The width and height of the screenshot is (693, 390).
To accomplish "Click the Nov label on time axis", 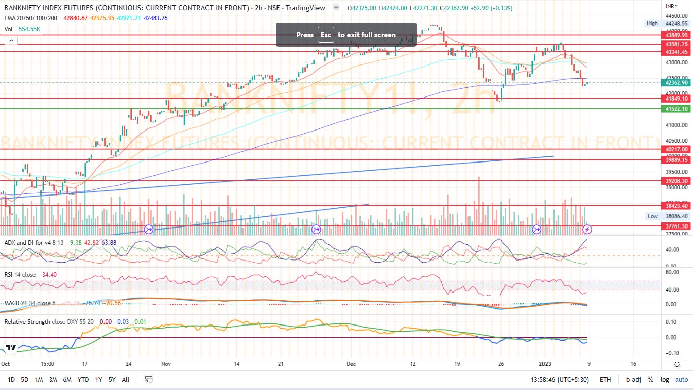I will (167, 364).
